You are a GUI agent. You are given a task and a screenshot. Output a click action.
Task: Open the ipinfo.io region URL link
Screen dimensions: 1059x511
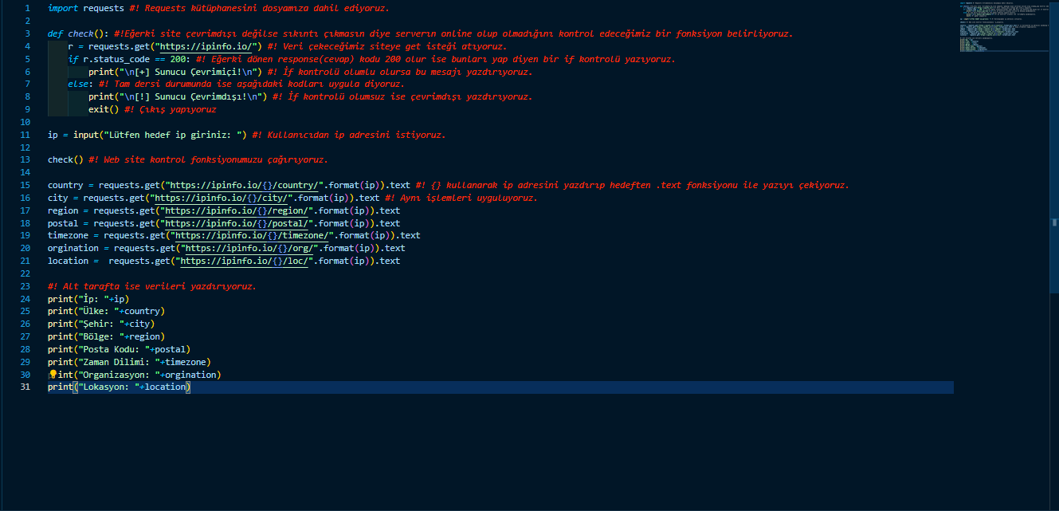(x=234, y=210)
